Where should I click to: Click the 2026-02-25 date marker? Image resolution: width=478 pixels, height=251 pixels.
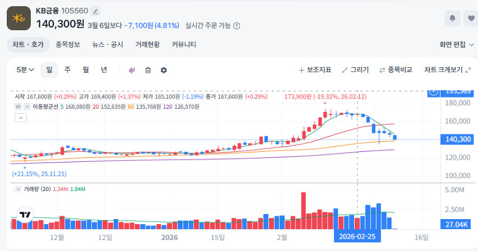point(358,236)
